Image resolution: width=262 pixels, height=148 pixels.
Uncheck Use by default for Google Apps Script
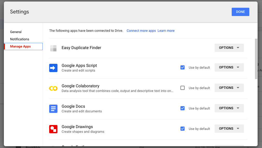(x=183, y=67)
